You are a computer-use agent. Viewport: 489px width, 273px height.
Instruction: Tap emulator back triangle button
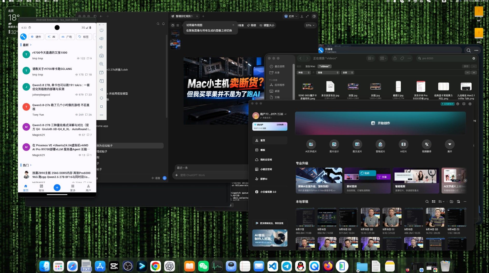click(x=101, y=90)
